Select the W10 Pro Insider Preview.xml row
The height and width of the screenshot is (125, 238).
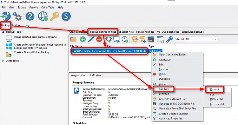click(116, 51)
